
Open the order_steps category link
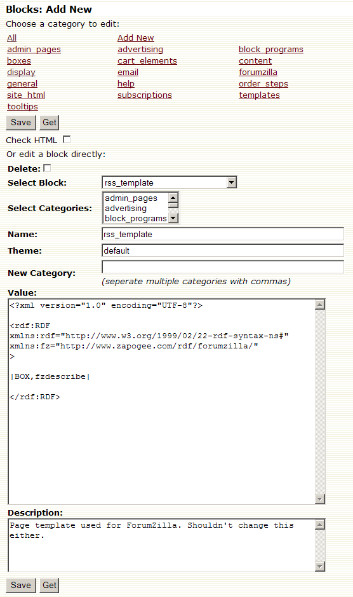[263, 84]
